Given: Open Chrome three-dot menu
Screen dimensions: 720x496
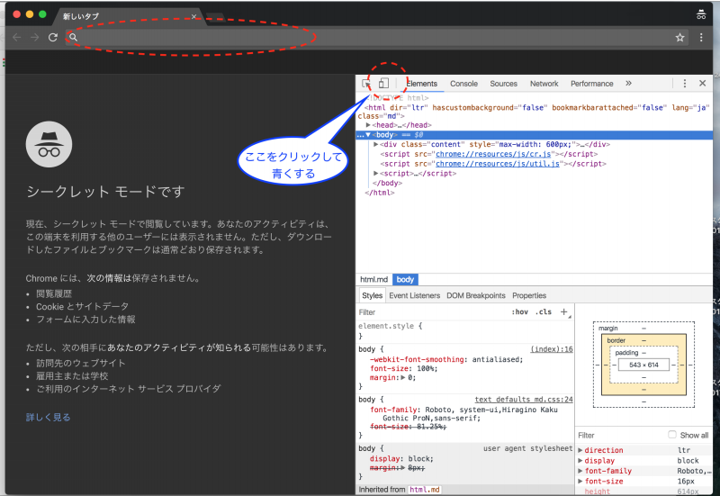Looking at the screenshot, I should (x=701, y=38).
